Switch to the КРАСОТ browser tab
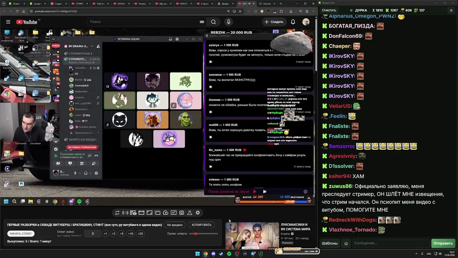The height and width of the screenshot is (258, 458). point(185,4)
